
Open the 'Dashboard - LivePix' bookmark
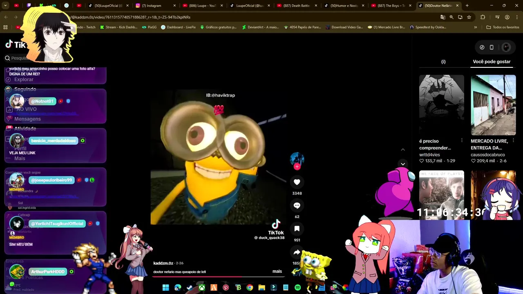pos(179,27)
